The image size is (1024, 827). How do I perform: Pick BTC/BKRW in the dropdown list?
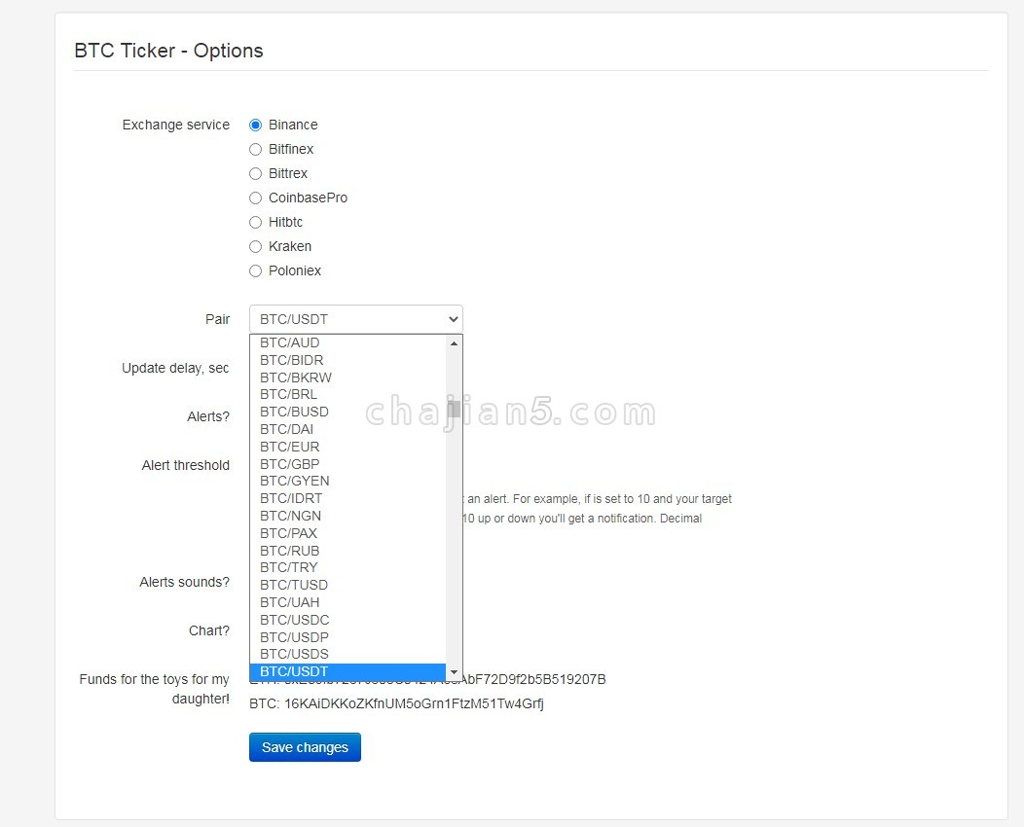click(348, 378)
